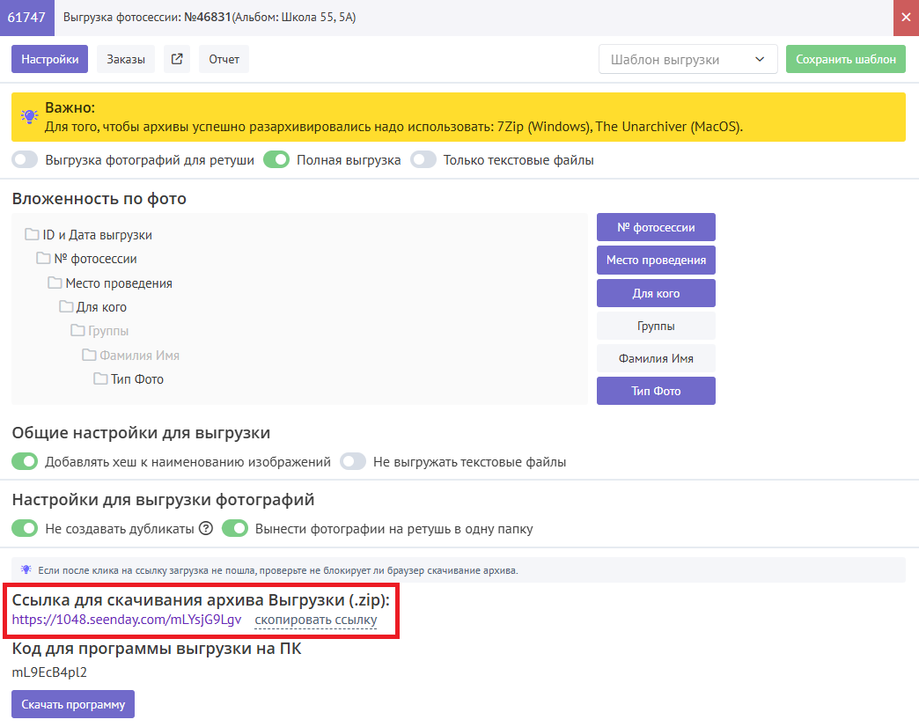919x727 pixels.
Task: Turn off Полная выгрузка switch
Action: [276, 160]
